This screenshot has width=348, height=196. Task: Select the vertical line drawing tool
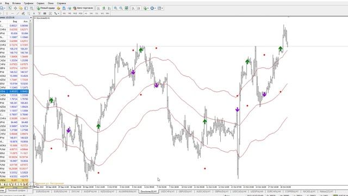[x=7, y=14]
